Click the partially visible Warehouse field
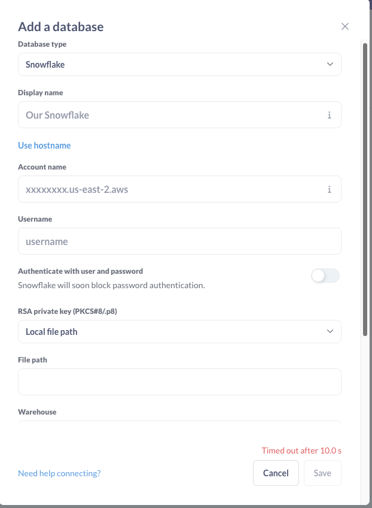Screen dimensions: 372x508 click(179, 422)
